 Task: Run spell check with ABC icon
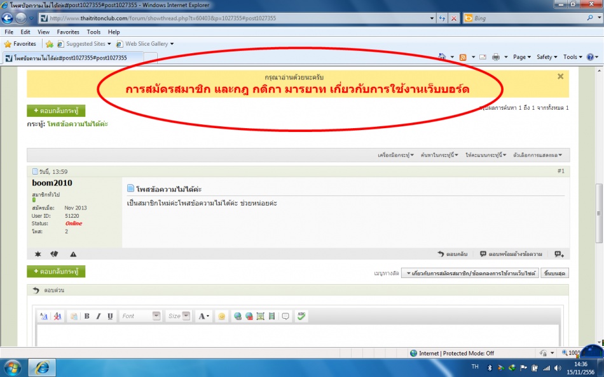click(301, 316)
